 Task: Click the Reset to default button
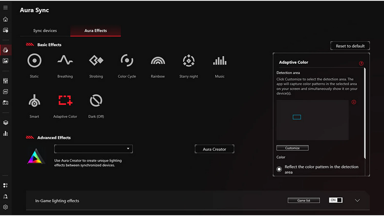click(x=350, y=46)
